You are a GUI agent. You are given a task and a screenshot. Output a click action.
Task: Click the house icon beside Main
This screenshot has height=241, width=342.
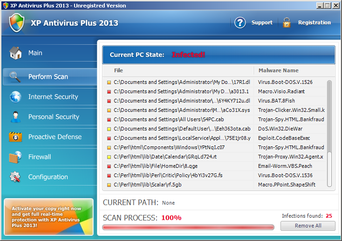(15, 53)
